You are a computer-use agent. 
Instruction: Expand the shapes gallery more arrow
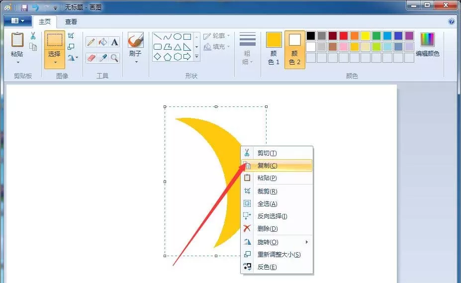197,56
